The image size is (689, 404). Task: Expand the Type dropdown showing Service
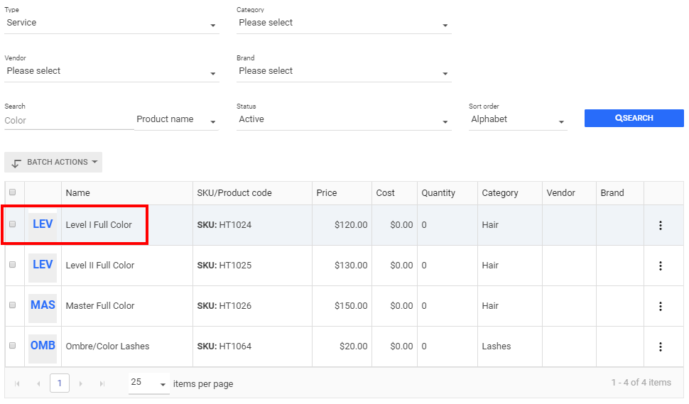111,23
